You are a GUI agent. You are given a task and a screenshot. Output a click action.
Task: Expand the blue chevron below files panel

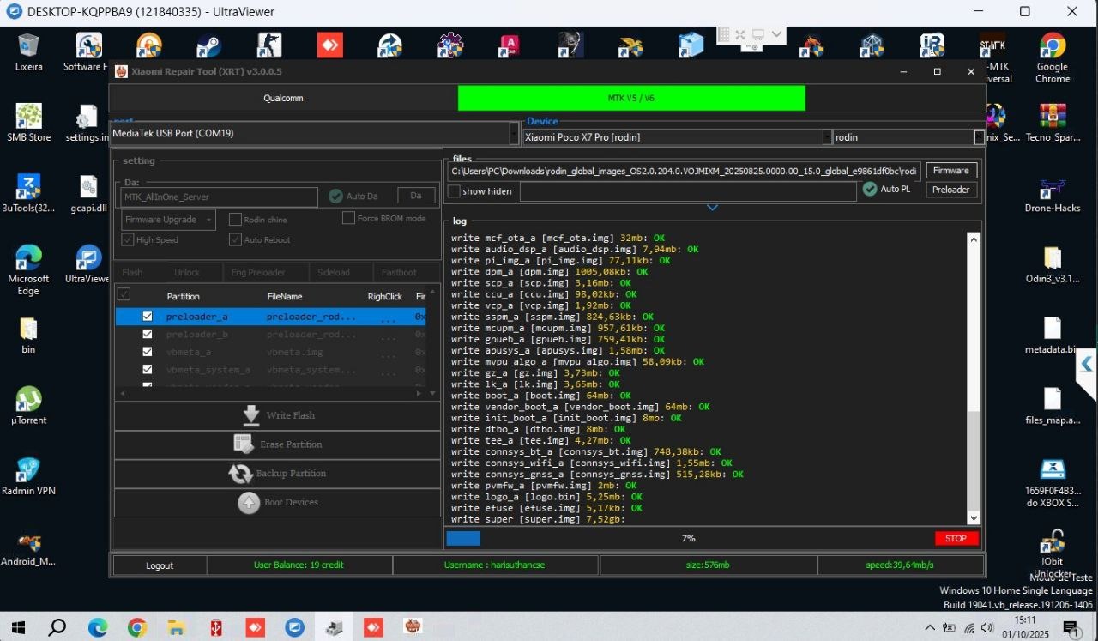coord(712,208)
